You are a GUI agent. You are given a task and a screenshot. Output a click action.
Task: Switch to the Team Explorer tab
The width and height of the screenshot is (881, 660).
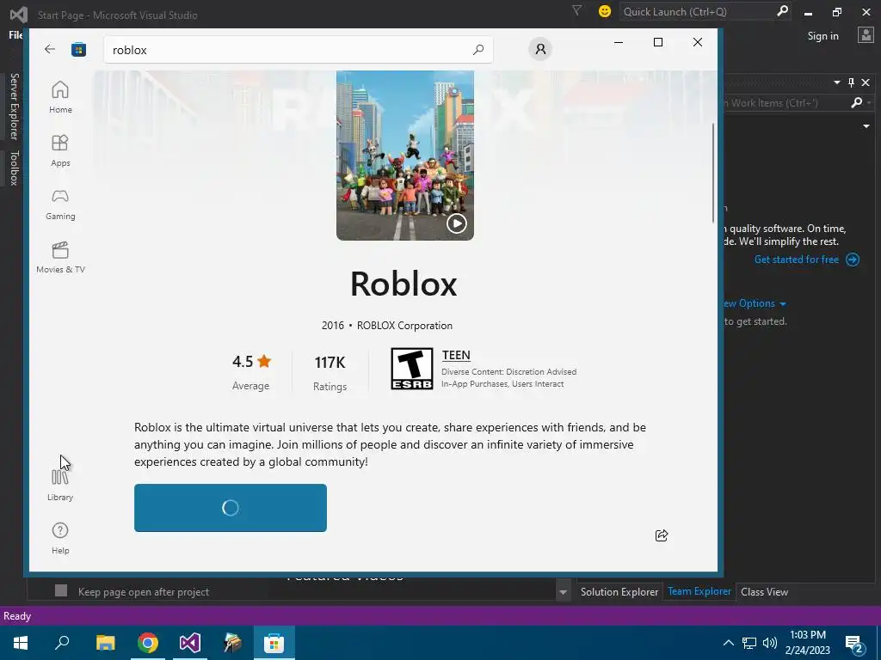point(699,591)
